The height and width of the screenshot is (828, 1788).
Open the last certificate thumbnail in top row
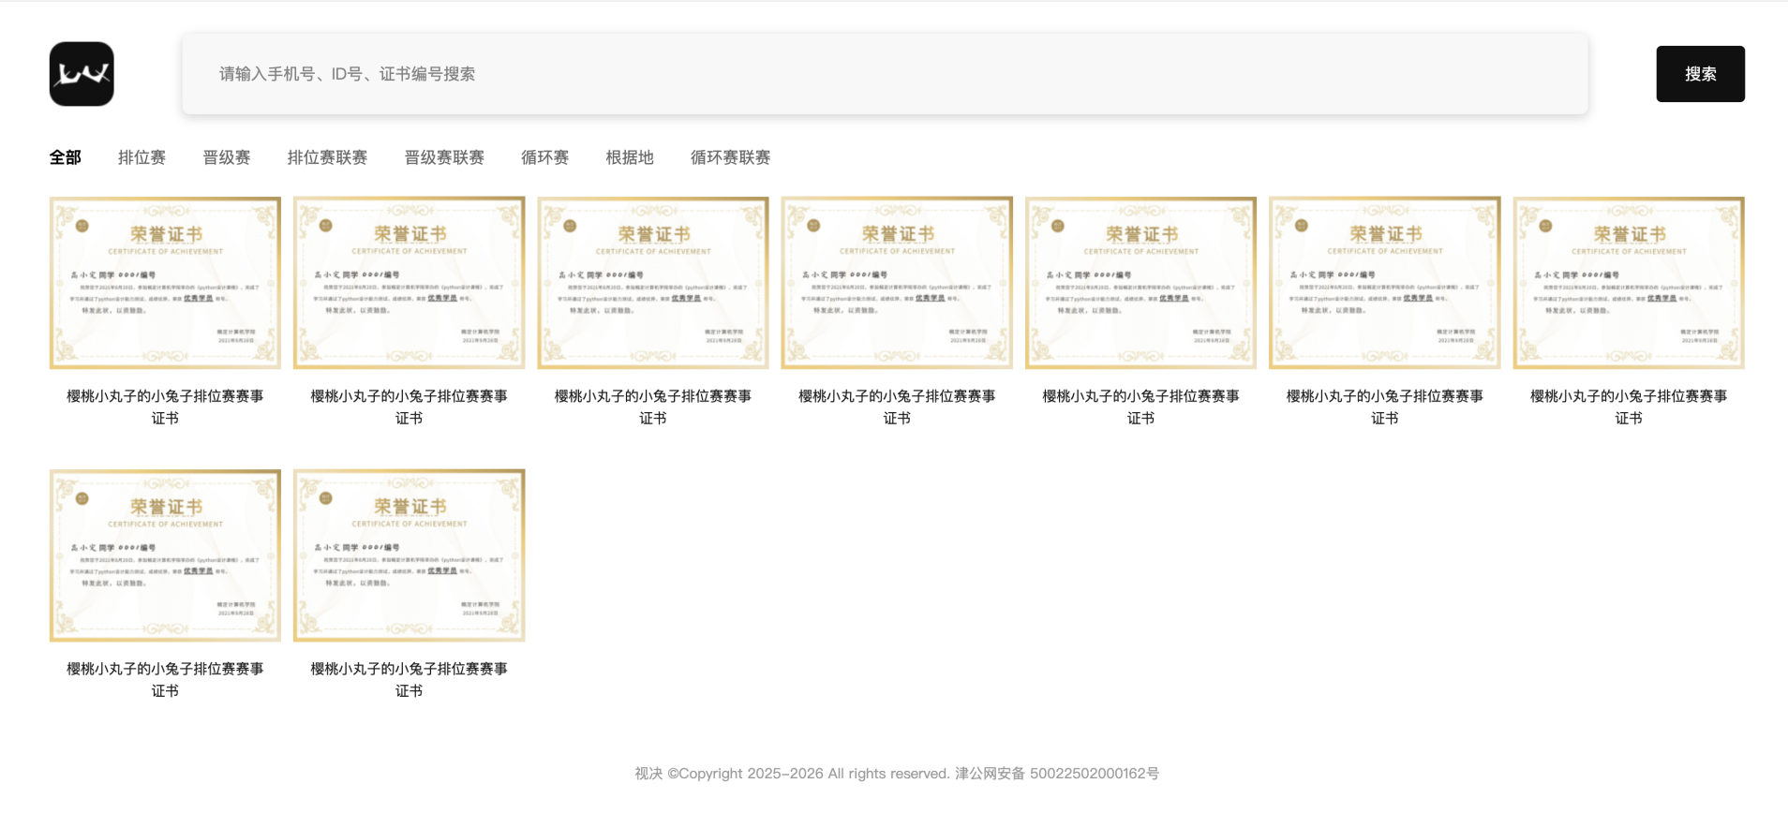1628,283
